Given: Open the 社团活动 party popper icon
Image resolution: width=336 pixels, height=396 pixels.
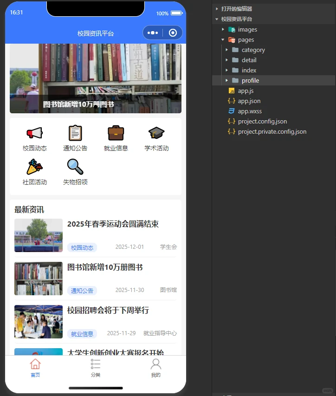Looking at the screenshot, I should (35, 167).
